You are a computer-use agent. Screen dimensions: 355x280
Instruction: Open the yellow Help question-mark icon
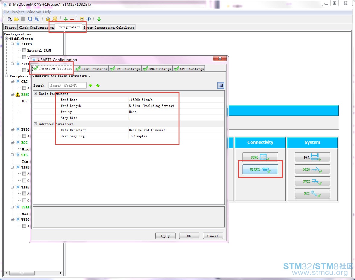pyautogui.click(x=82, y=19)
